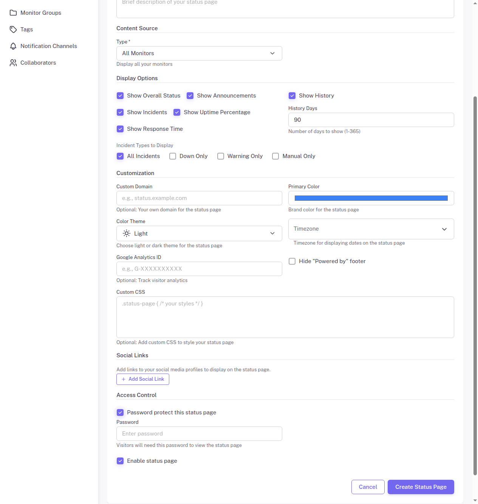Click the bell icon for Notification Channels
478x504 pixels.
click(13, 46)
